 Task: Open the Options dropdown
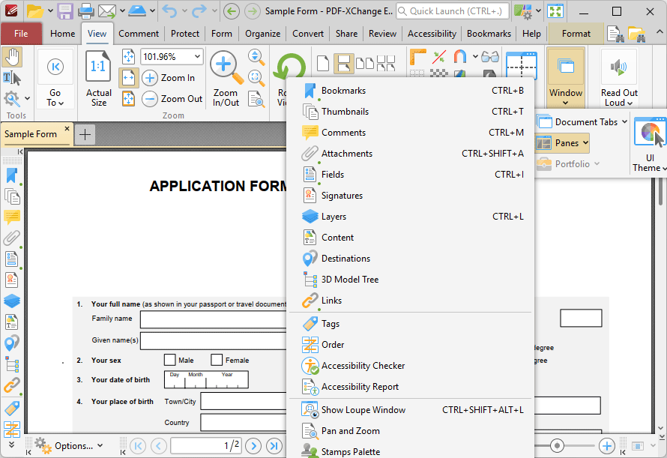click(69, 446)
